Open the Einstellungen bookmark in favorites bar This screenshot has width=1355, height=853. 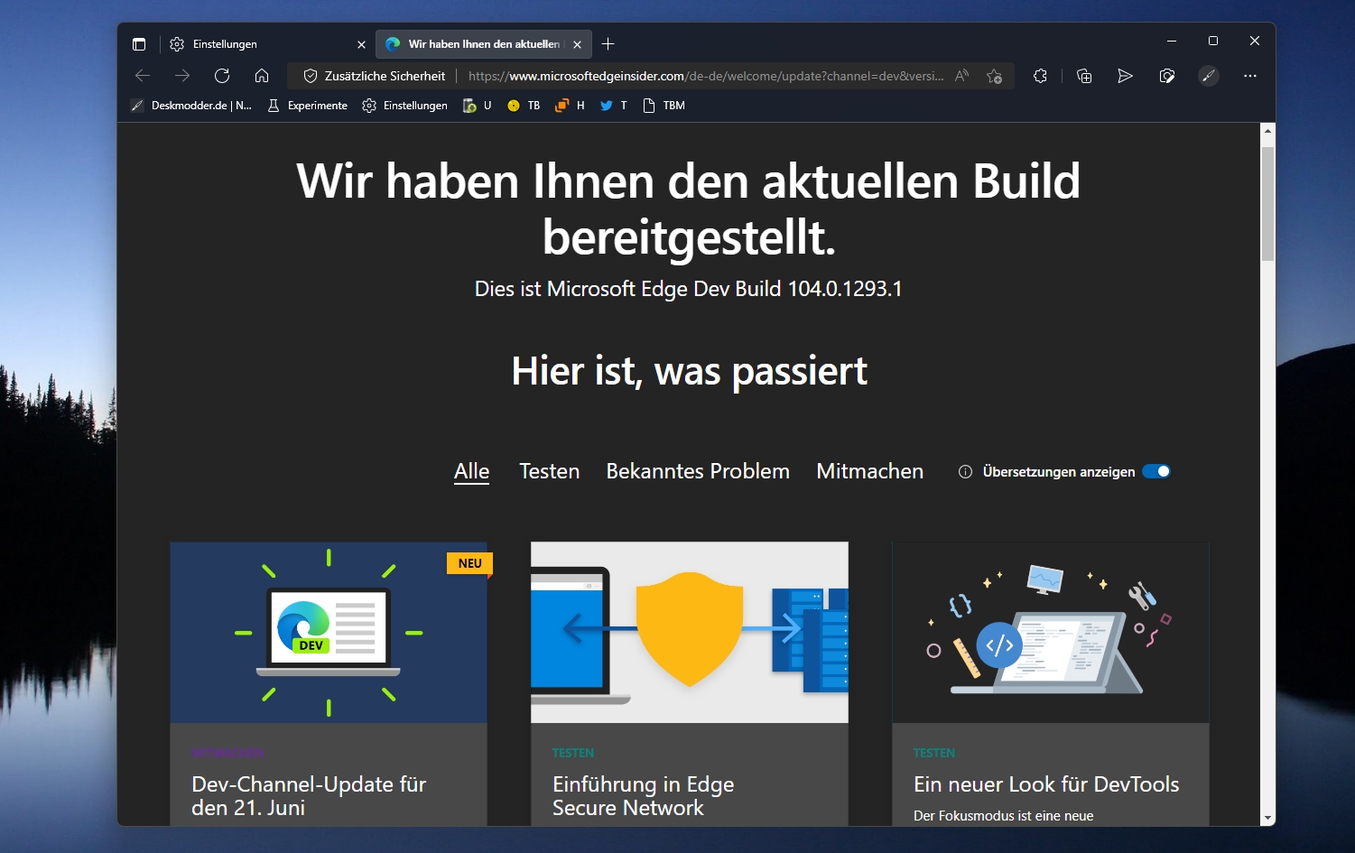404,106
